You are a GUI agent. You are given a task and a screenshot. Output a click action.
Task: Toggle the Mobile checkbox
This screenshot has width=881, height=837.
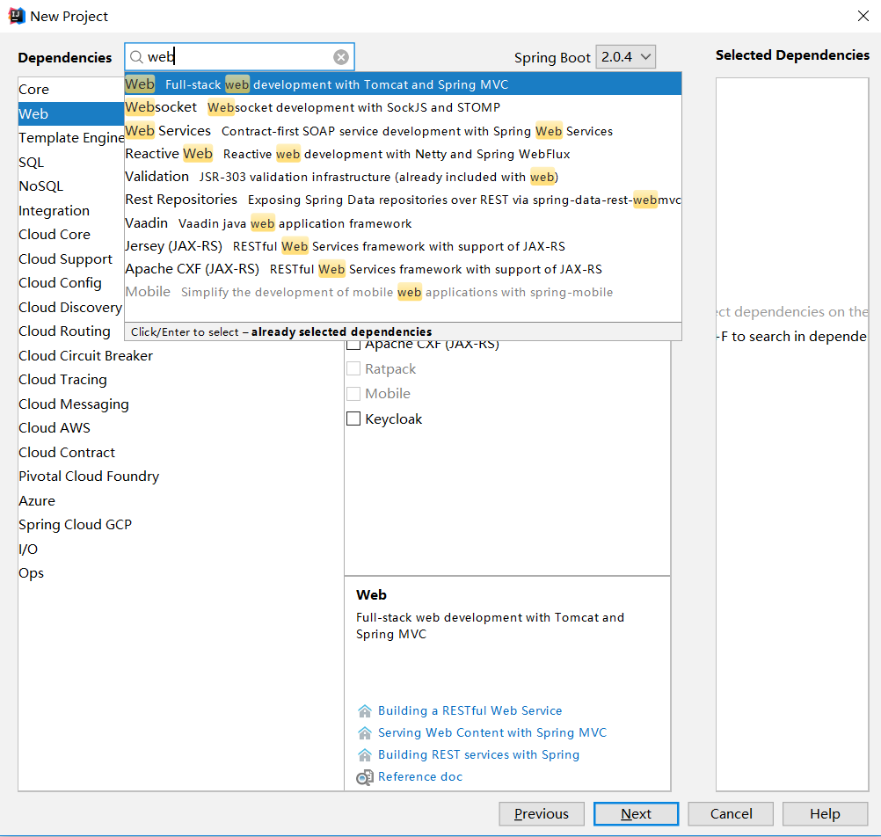[353, 393]
